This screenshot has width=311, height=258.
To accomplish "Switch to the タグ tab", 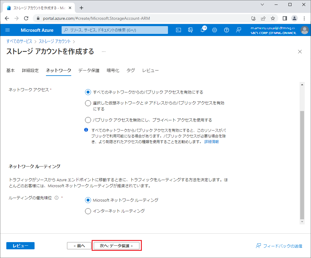I will coord(131,70).
